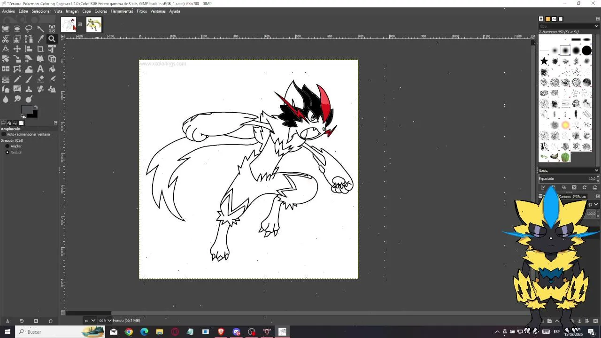Screen dimensions: 601x338
Task: Select the Heal bandage tool
Action: pos(40,89)
